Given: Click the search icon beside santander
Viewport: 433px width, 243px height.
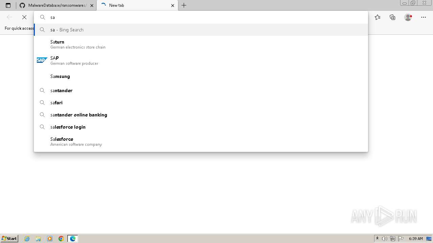Looking at the screenshot, I should pos(42,90).
